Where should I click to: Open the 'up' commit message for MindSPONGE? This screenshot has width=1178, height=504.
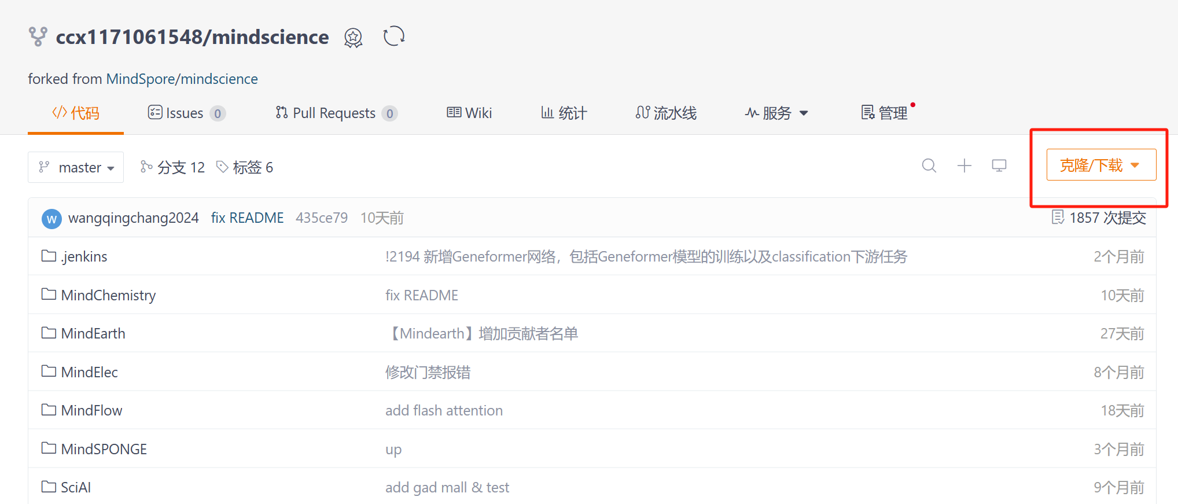pyautogui.click(x=393, y=450)
